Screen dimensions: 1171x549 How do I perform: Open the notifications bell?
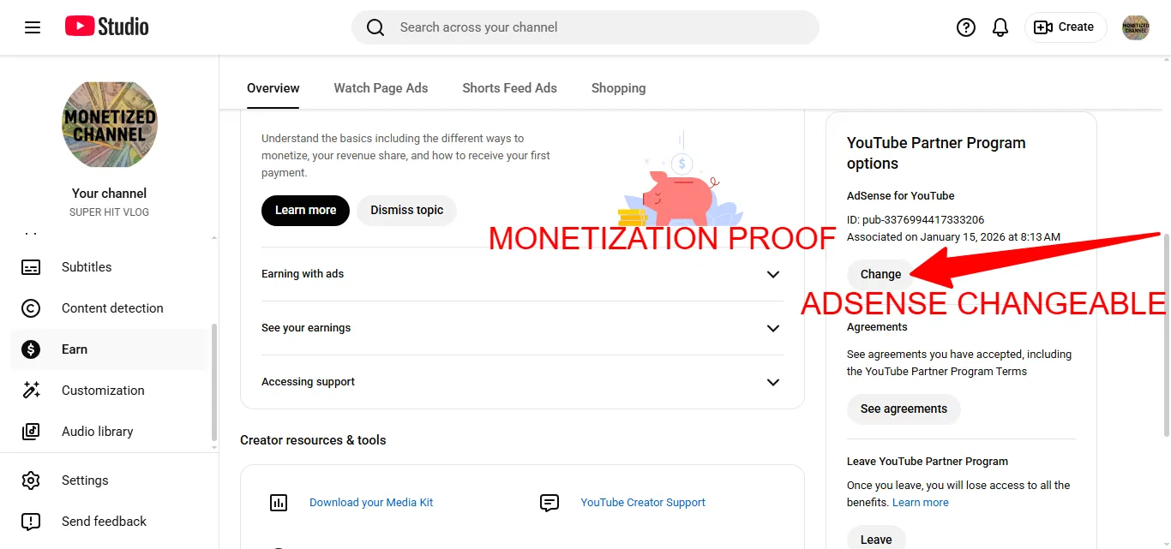click(x=1000, y=27)
